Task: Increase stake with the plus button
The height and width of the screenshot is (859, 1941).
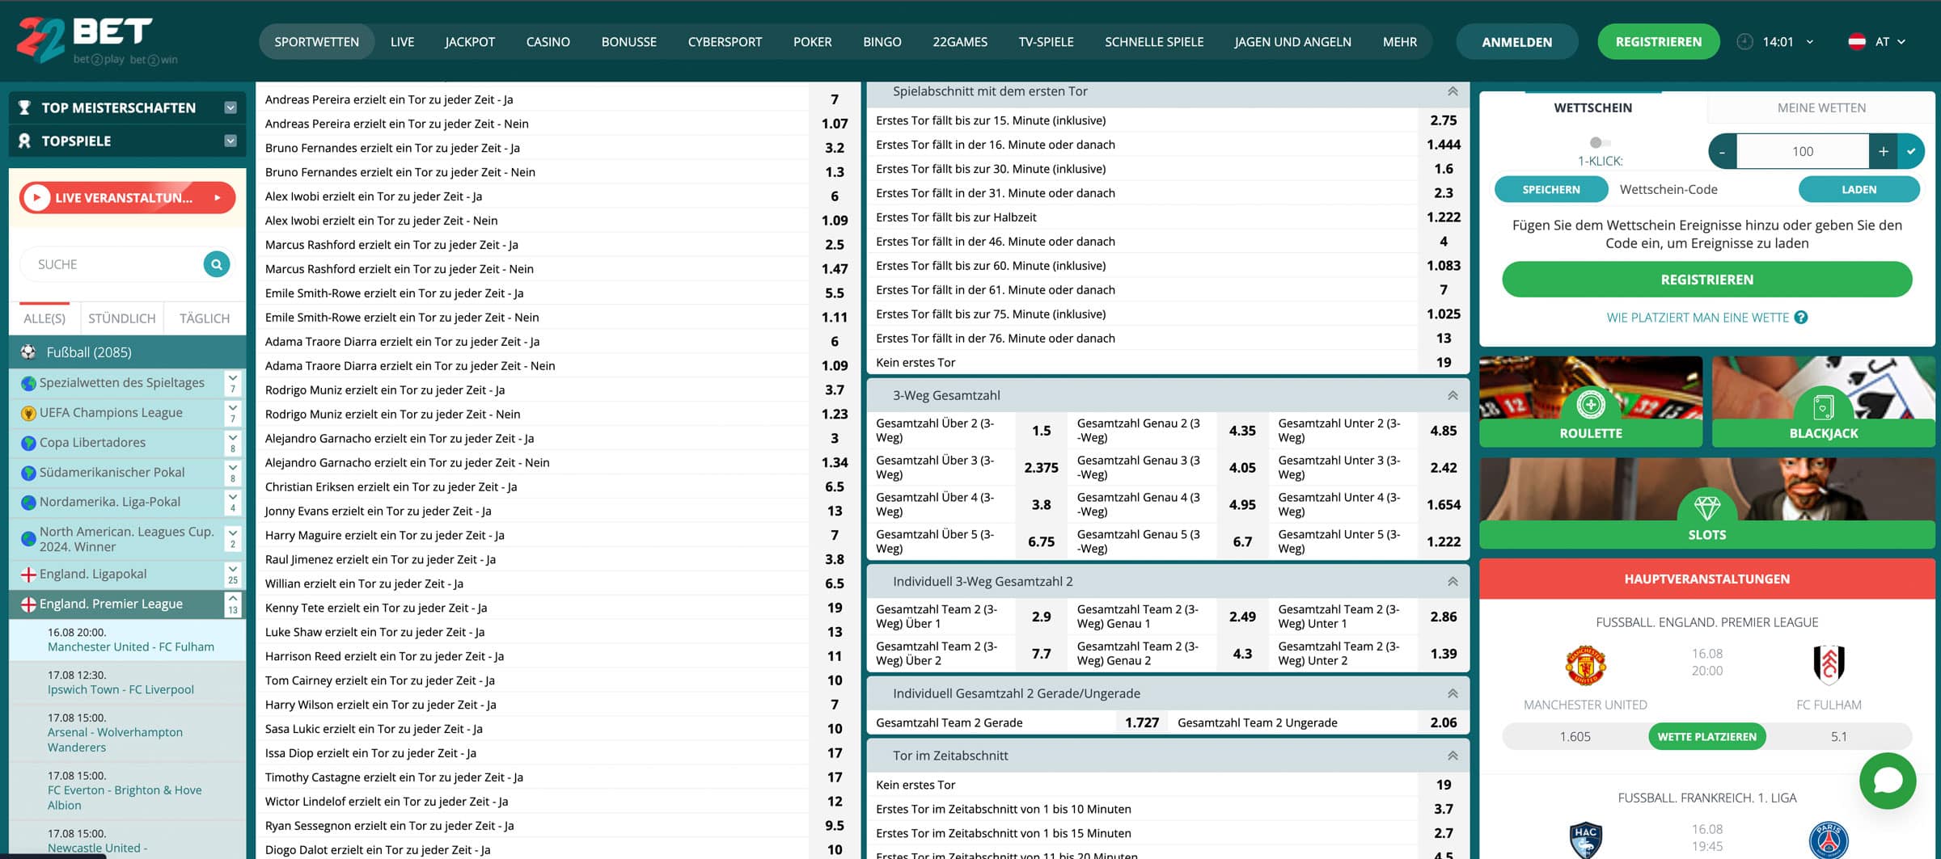Action: pyautogui.click(x=1883, y=151)
